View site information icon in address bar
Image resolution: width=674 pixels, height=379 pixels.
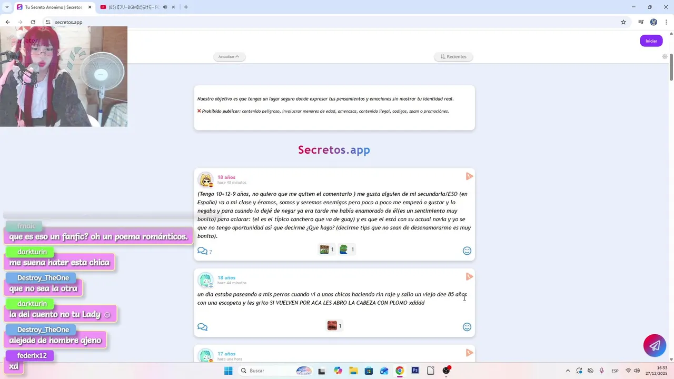point(48,22)
